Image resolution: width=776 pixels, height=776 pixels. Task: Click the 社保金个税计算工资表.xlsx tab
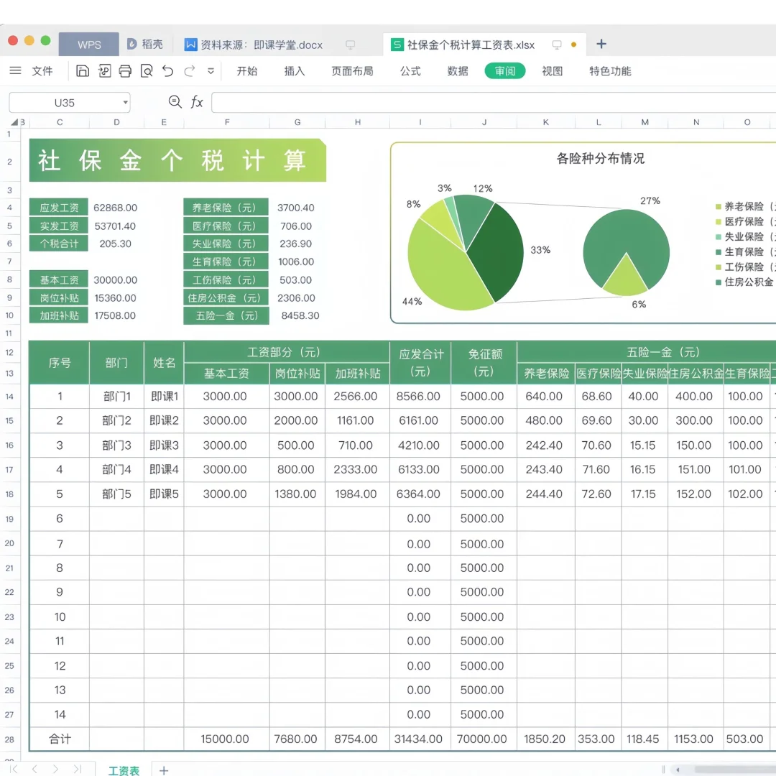tap(464, 45)
